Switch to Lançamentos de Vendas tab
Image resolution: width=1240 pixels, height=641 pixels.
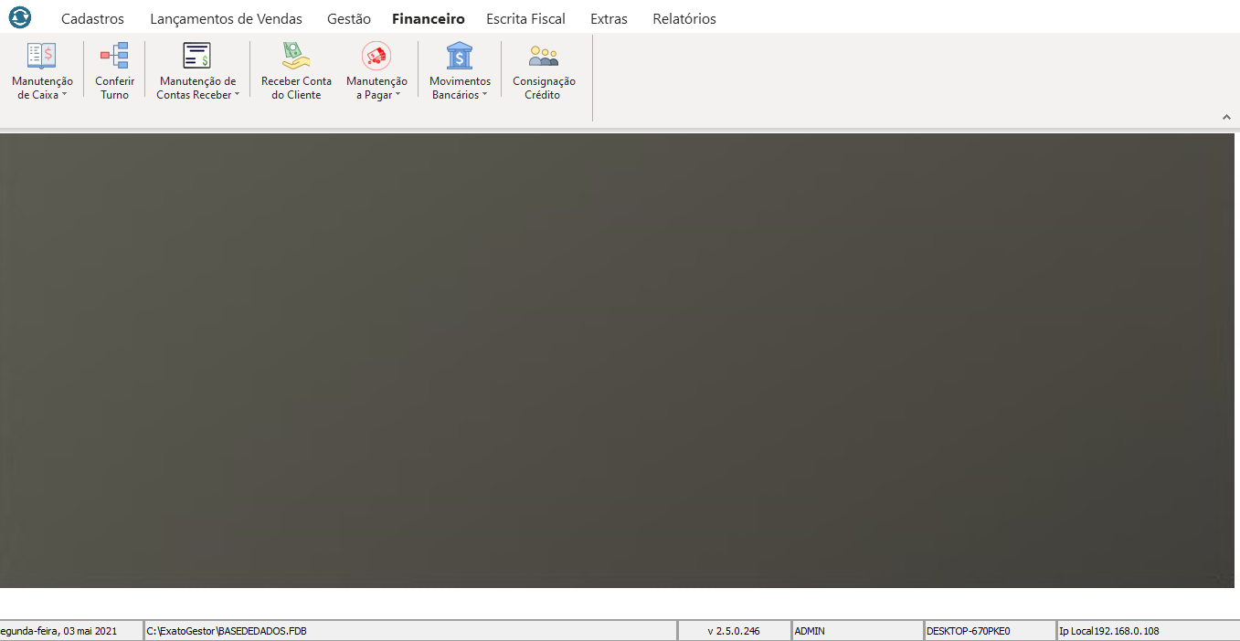(x=226, y=19)
